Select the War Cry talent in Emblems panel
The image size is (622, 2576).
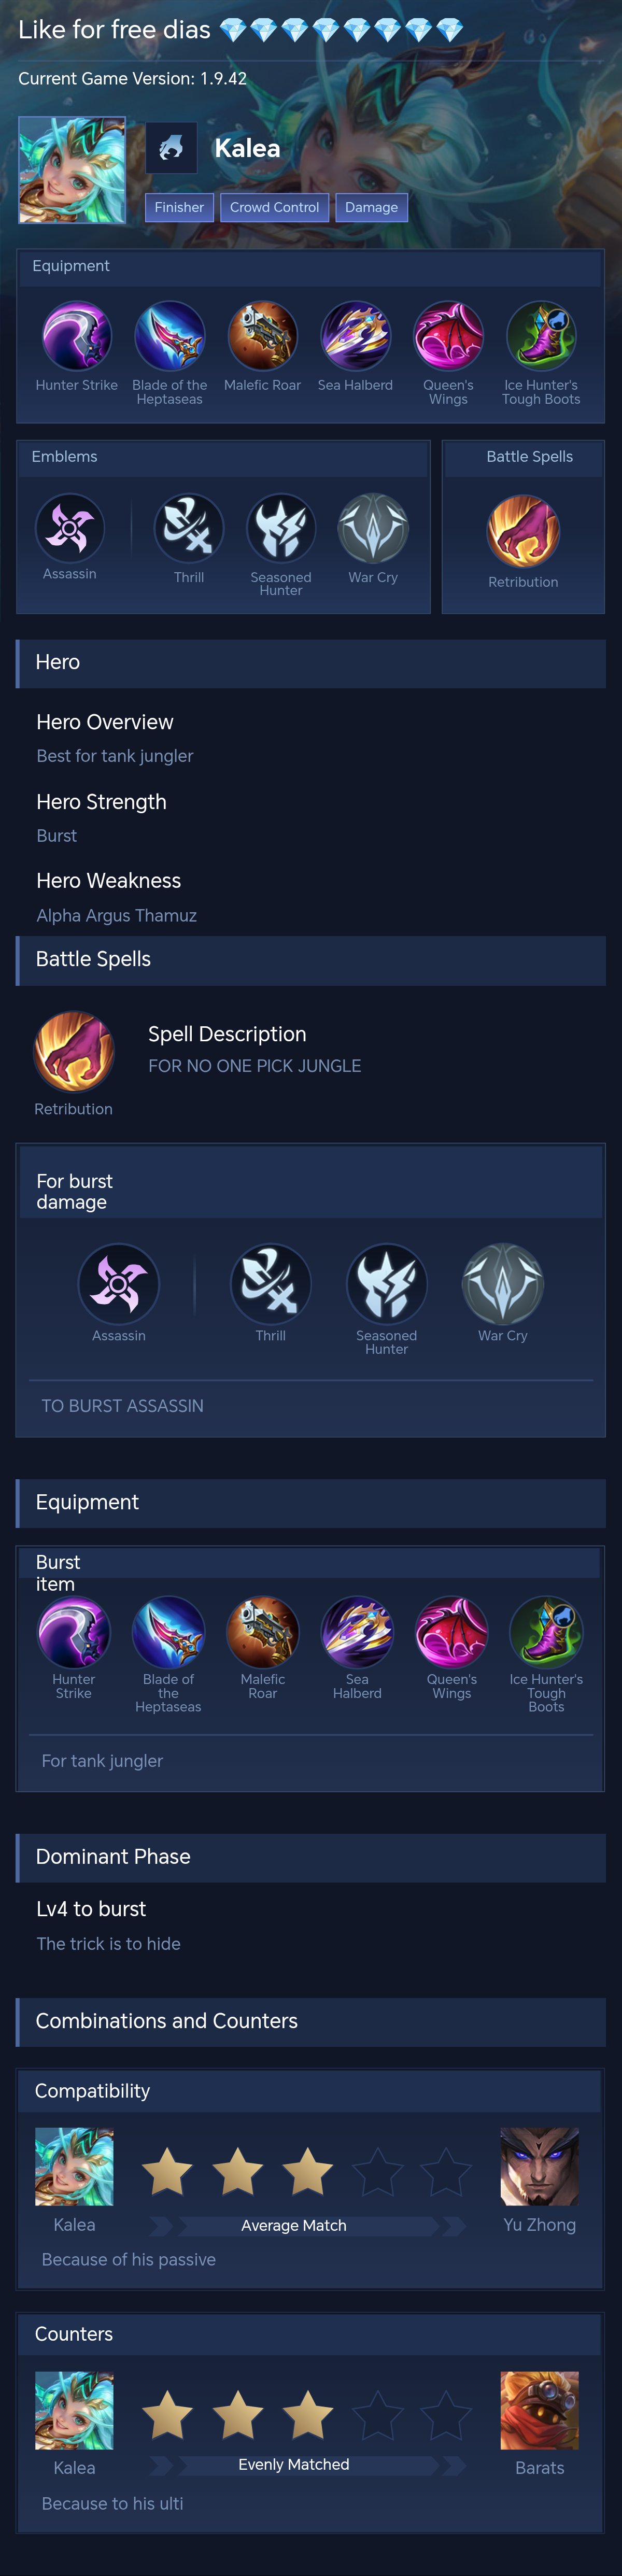tap(373, 528)
